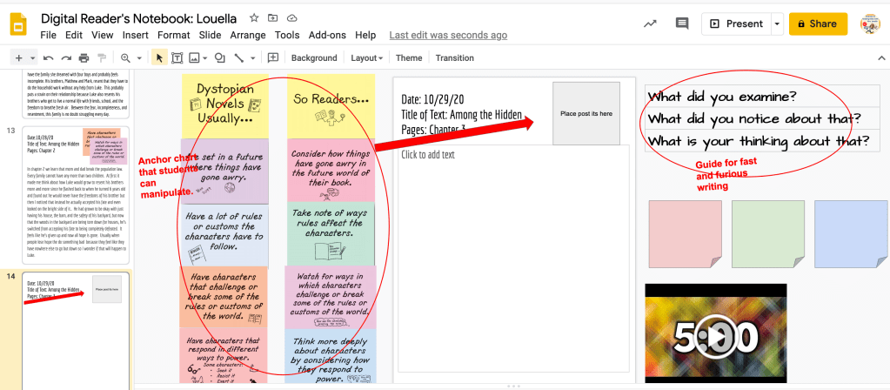Open the activity dashboard trend icon
This screenshot has width=890, height=390.
click(650, 24)
